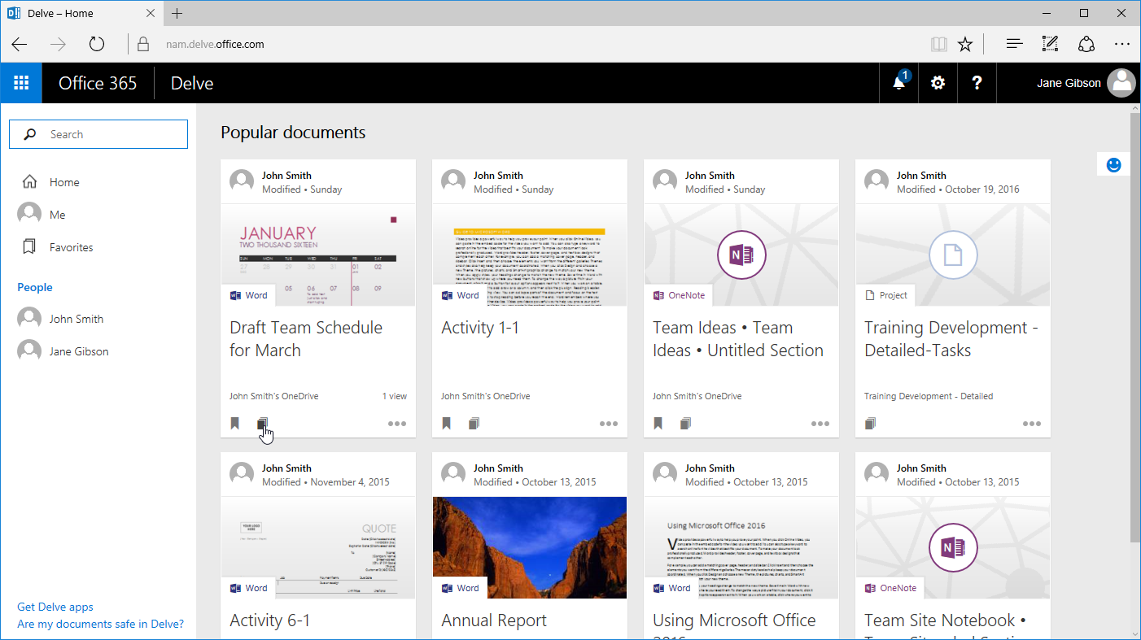
Task: Open Annual Report canyon photo thumbnail
Action: pos(530,547)
